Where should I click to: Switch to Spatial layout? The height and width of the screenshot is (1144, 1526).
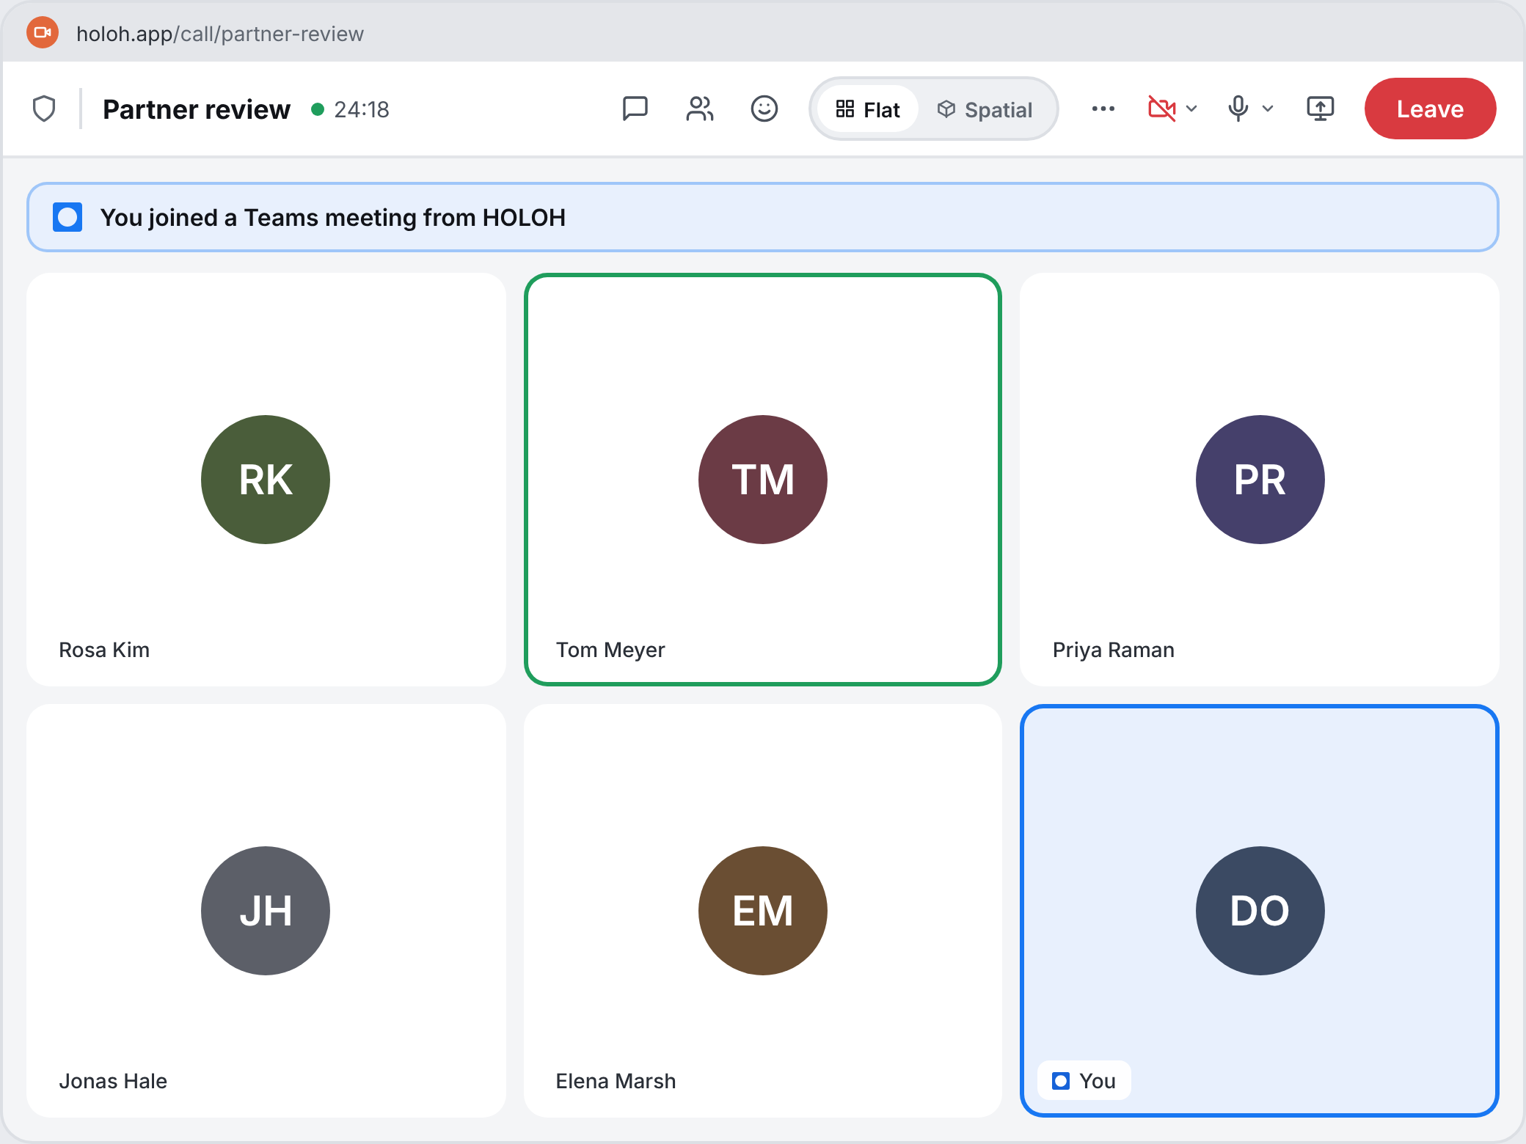point(985,109)
